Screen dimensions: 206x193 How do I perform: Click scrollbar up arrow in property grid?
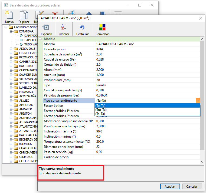pyautogui.click(x=202, y=39)
